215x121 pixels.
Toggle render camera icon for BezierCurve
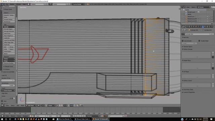[x=212, y=16]
